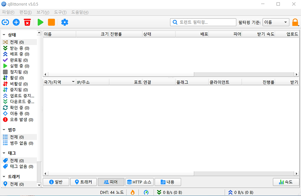The height and width of the screenshot is (196, 301).
Task: Click the download speed 0 B/s indicator
Action: click(x=169, y=192)
